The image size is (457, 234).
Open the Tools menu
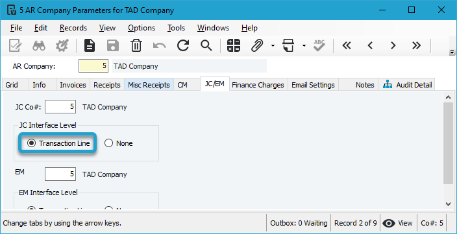[x=176, y=28]
